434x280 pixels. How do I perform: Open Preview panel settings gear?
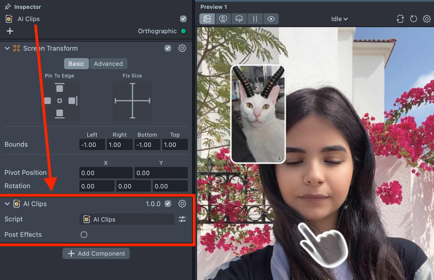pos(427,19)
